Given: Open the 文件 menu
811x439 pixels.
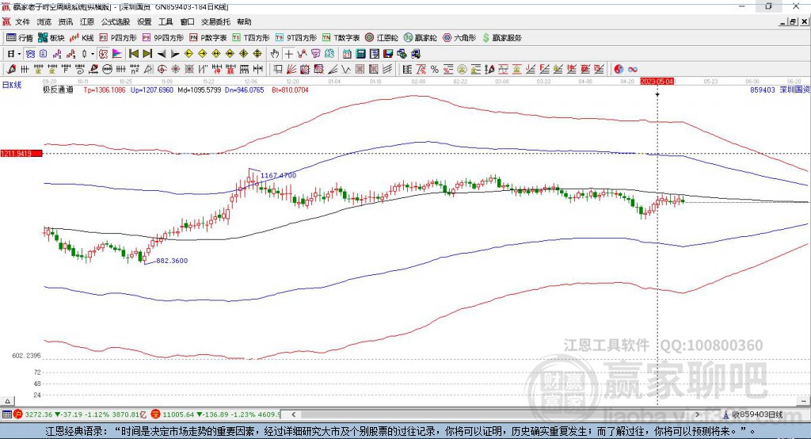Looking at the screenshot, I should [x=22, y=21].
